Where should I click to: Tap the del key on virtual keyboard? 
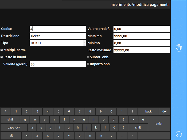click(165, 111)
